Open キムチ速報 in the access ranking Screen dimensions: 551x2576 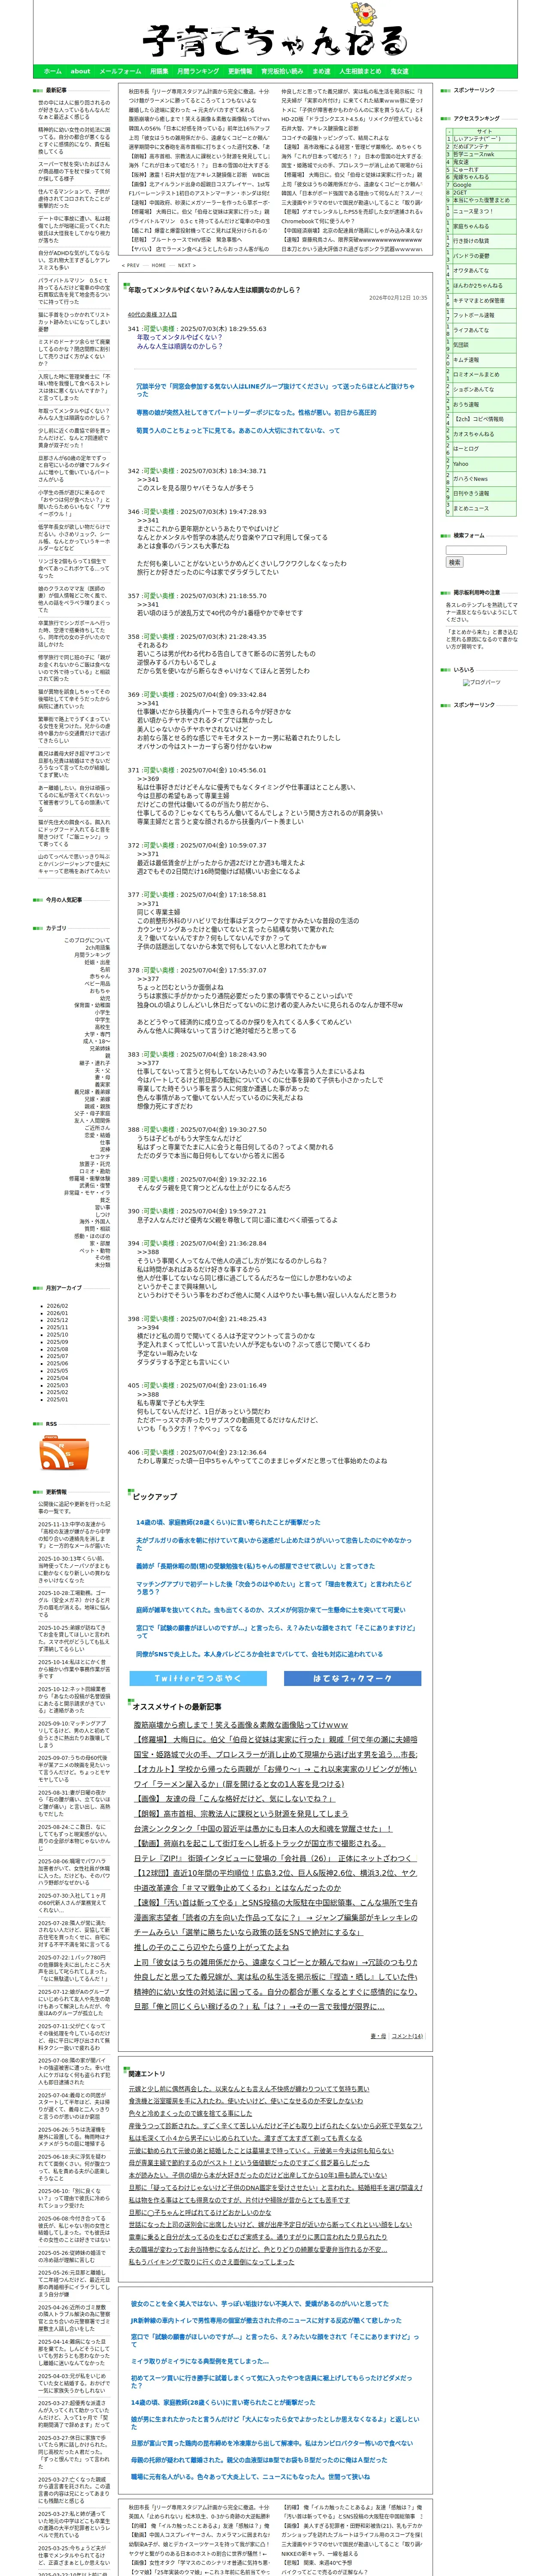point(466,360)
